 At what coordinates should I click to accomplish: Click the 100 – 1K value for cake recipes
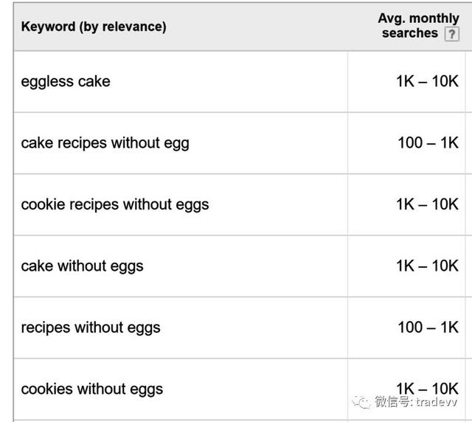(x=428, y=143)
